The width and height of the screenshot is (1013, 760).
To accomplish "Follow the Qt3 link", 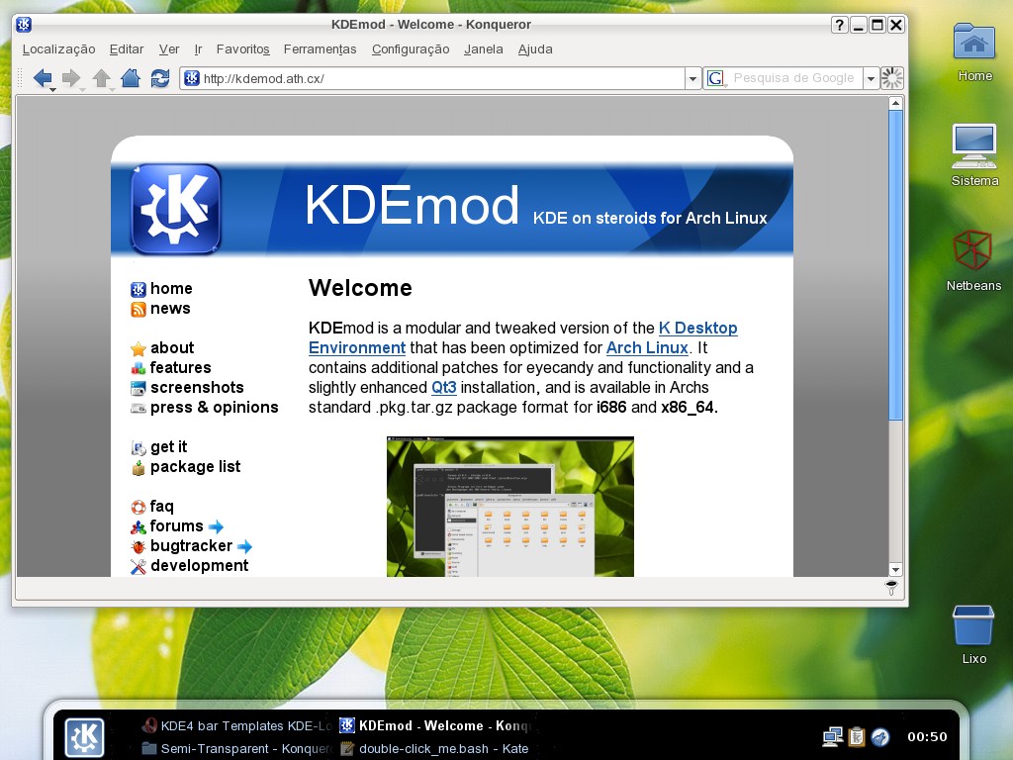I will tap(444, 387).
